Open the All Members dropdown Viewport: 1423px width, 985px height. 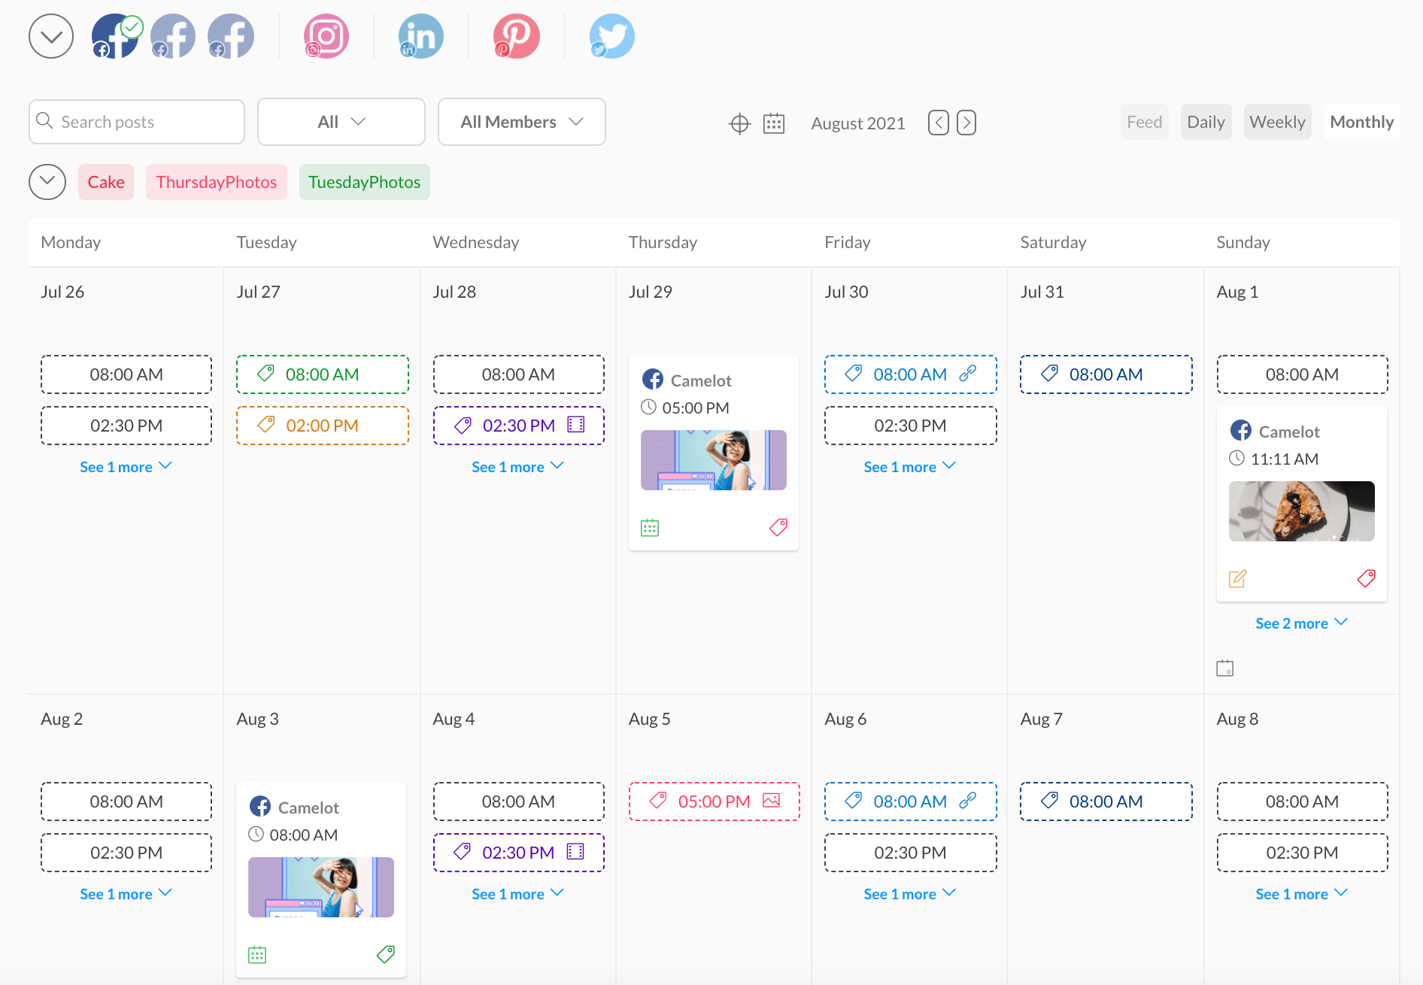(x=521, y=121)
